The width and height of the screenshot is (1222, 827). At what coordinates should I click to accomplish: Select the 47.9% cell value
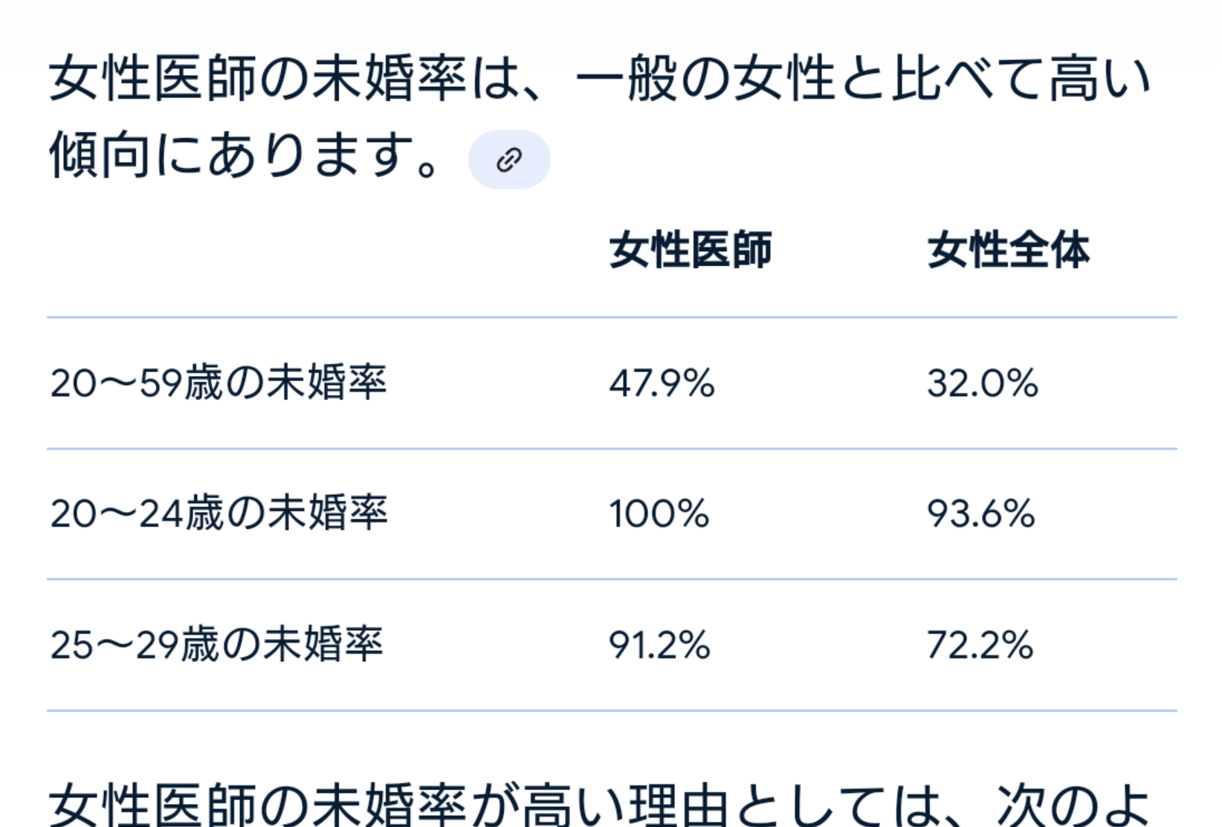[x=662, y=383]
